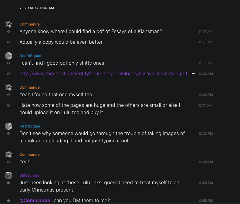240x204 pixels.
Task: Click Commander's avatar beside the 11:07 AM message
Action: pos(8,24)
